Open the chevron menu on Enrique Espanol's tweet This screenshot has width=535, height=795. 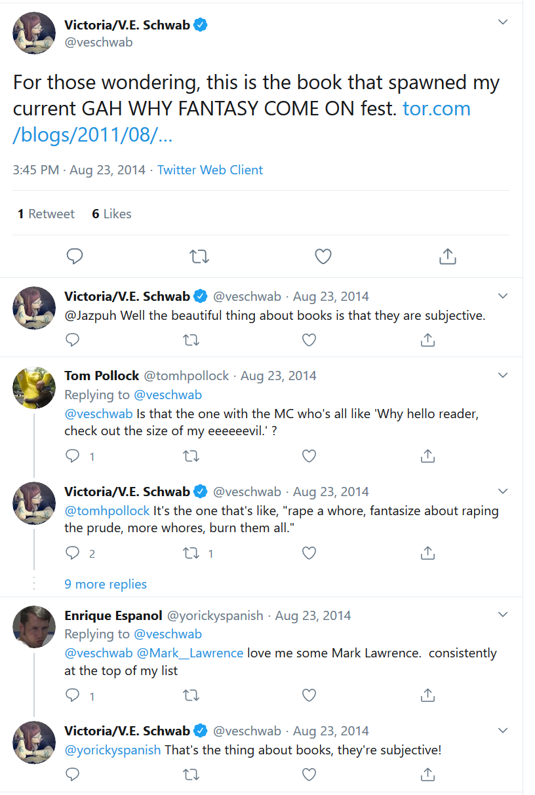[503, 615]
